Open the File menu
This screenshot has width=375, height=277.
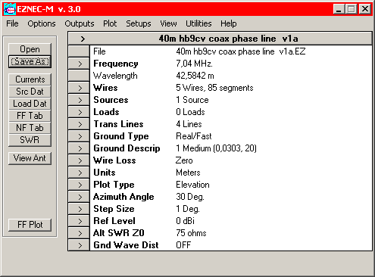click(12, 23)
